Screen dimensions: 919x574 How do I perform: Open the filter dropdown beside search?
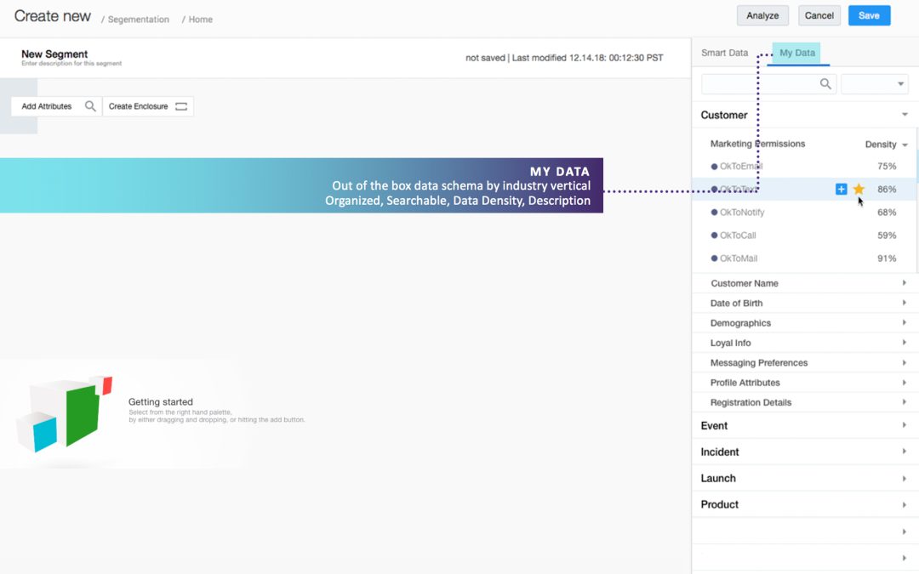click(x=875, y=83)
